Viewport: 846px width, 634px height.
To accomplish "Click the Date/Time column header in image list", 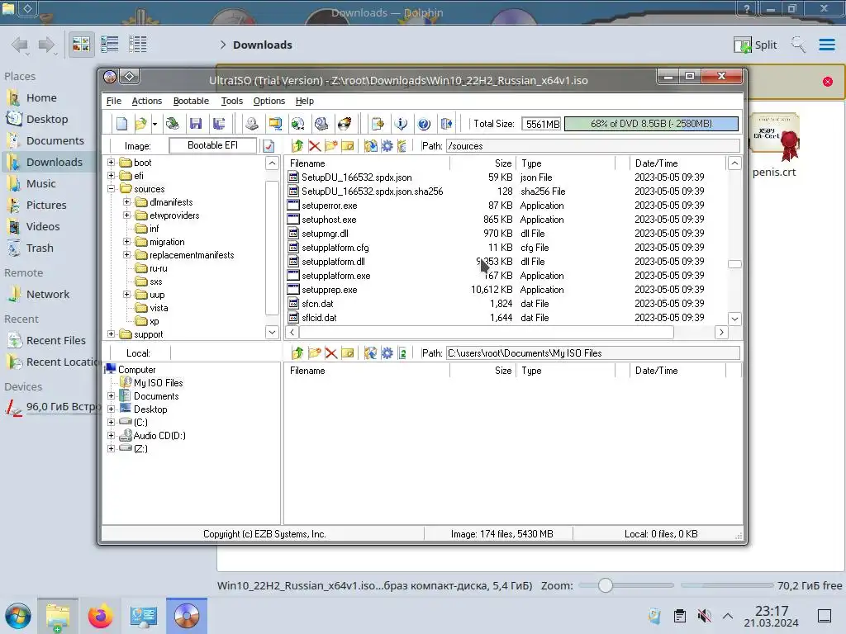I will 677,163.
